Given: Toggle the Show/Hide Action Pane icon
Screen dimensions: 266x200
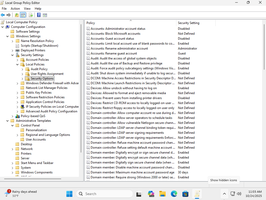Looking at the screenshot, I should 45,15.
